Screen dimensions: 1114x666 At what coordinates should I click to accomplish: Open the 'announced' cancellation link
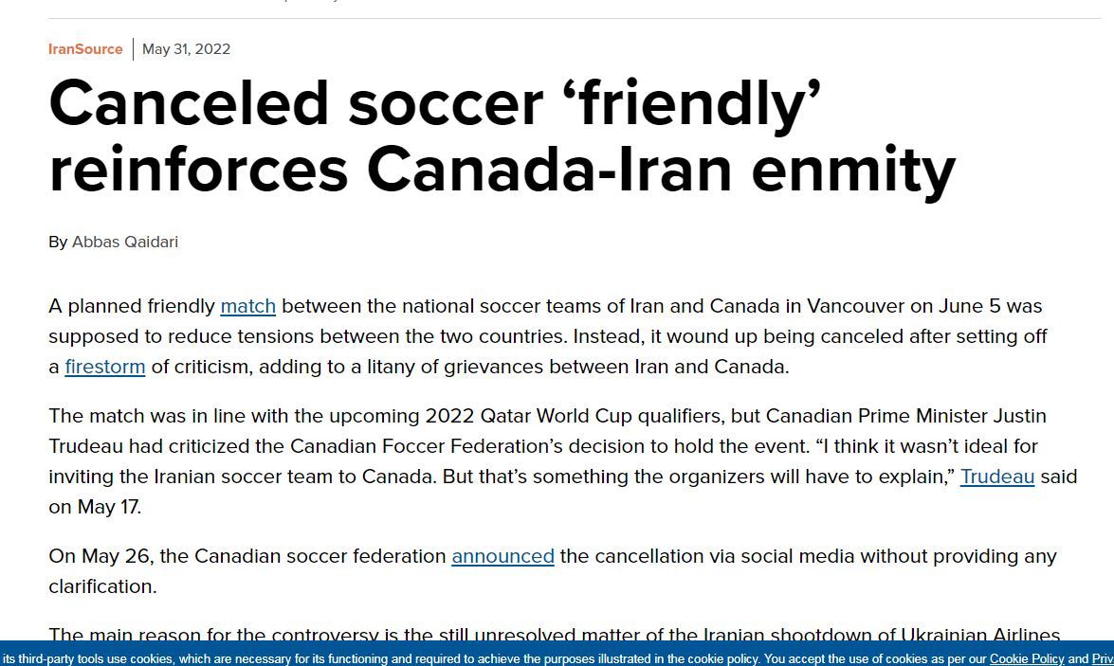click(502, 556)
